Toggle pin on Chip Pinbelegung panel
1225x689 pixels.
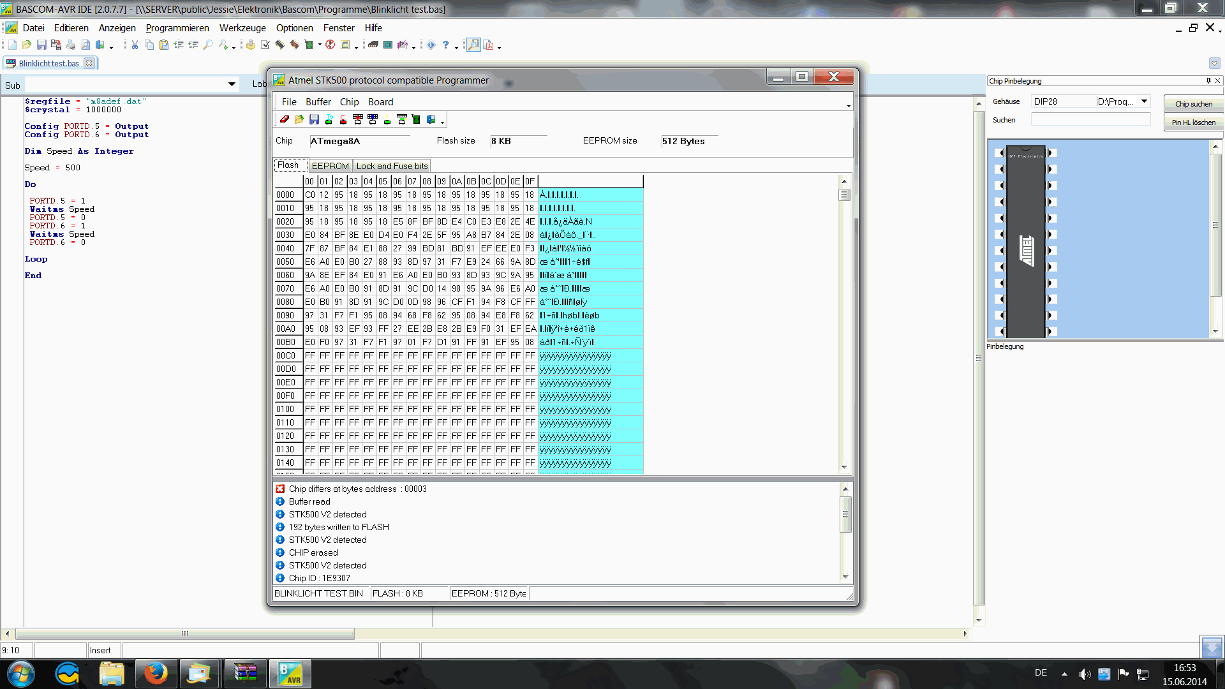[x=1208, y=81]
